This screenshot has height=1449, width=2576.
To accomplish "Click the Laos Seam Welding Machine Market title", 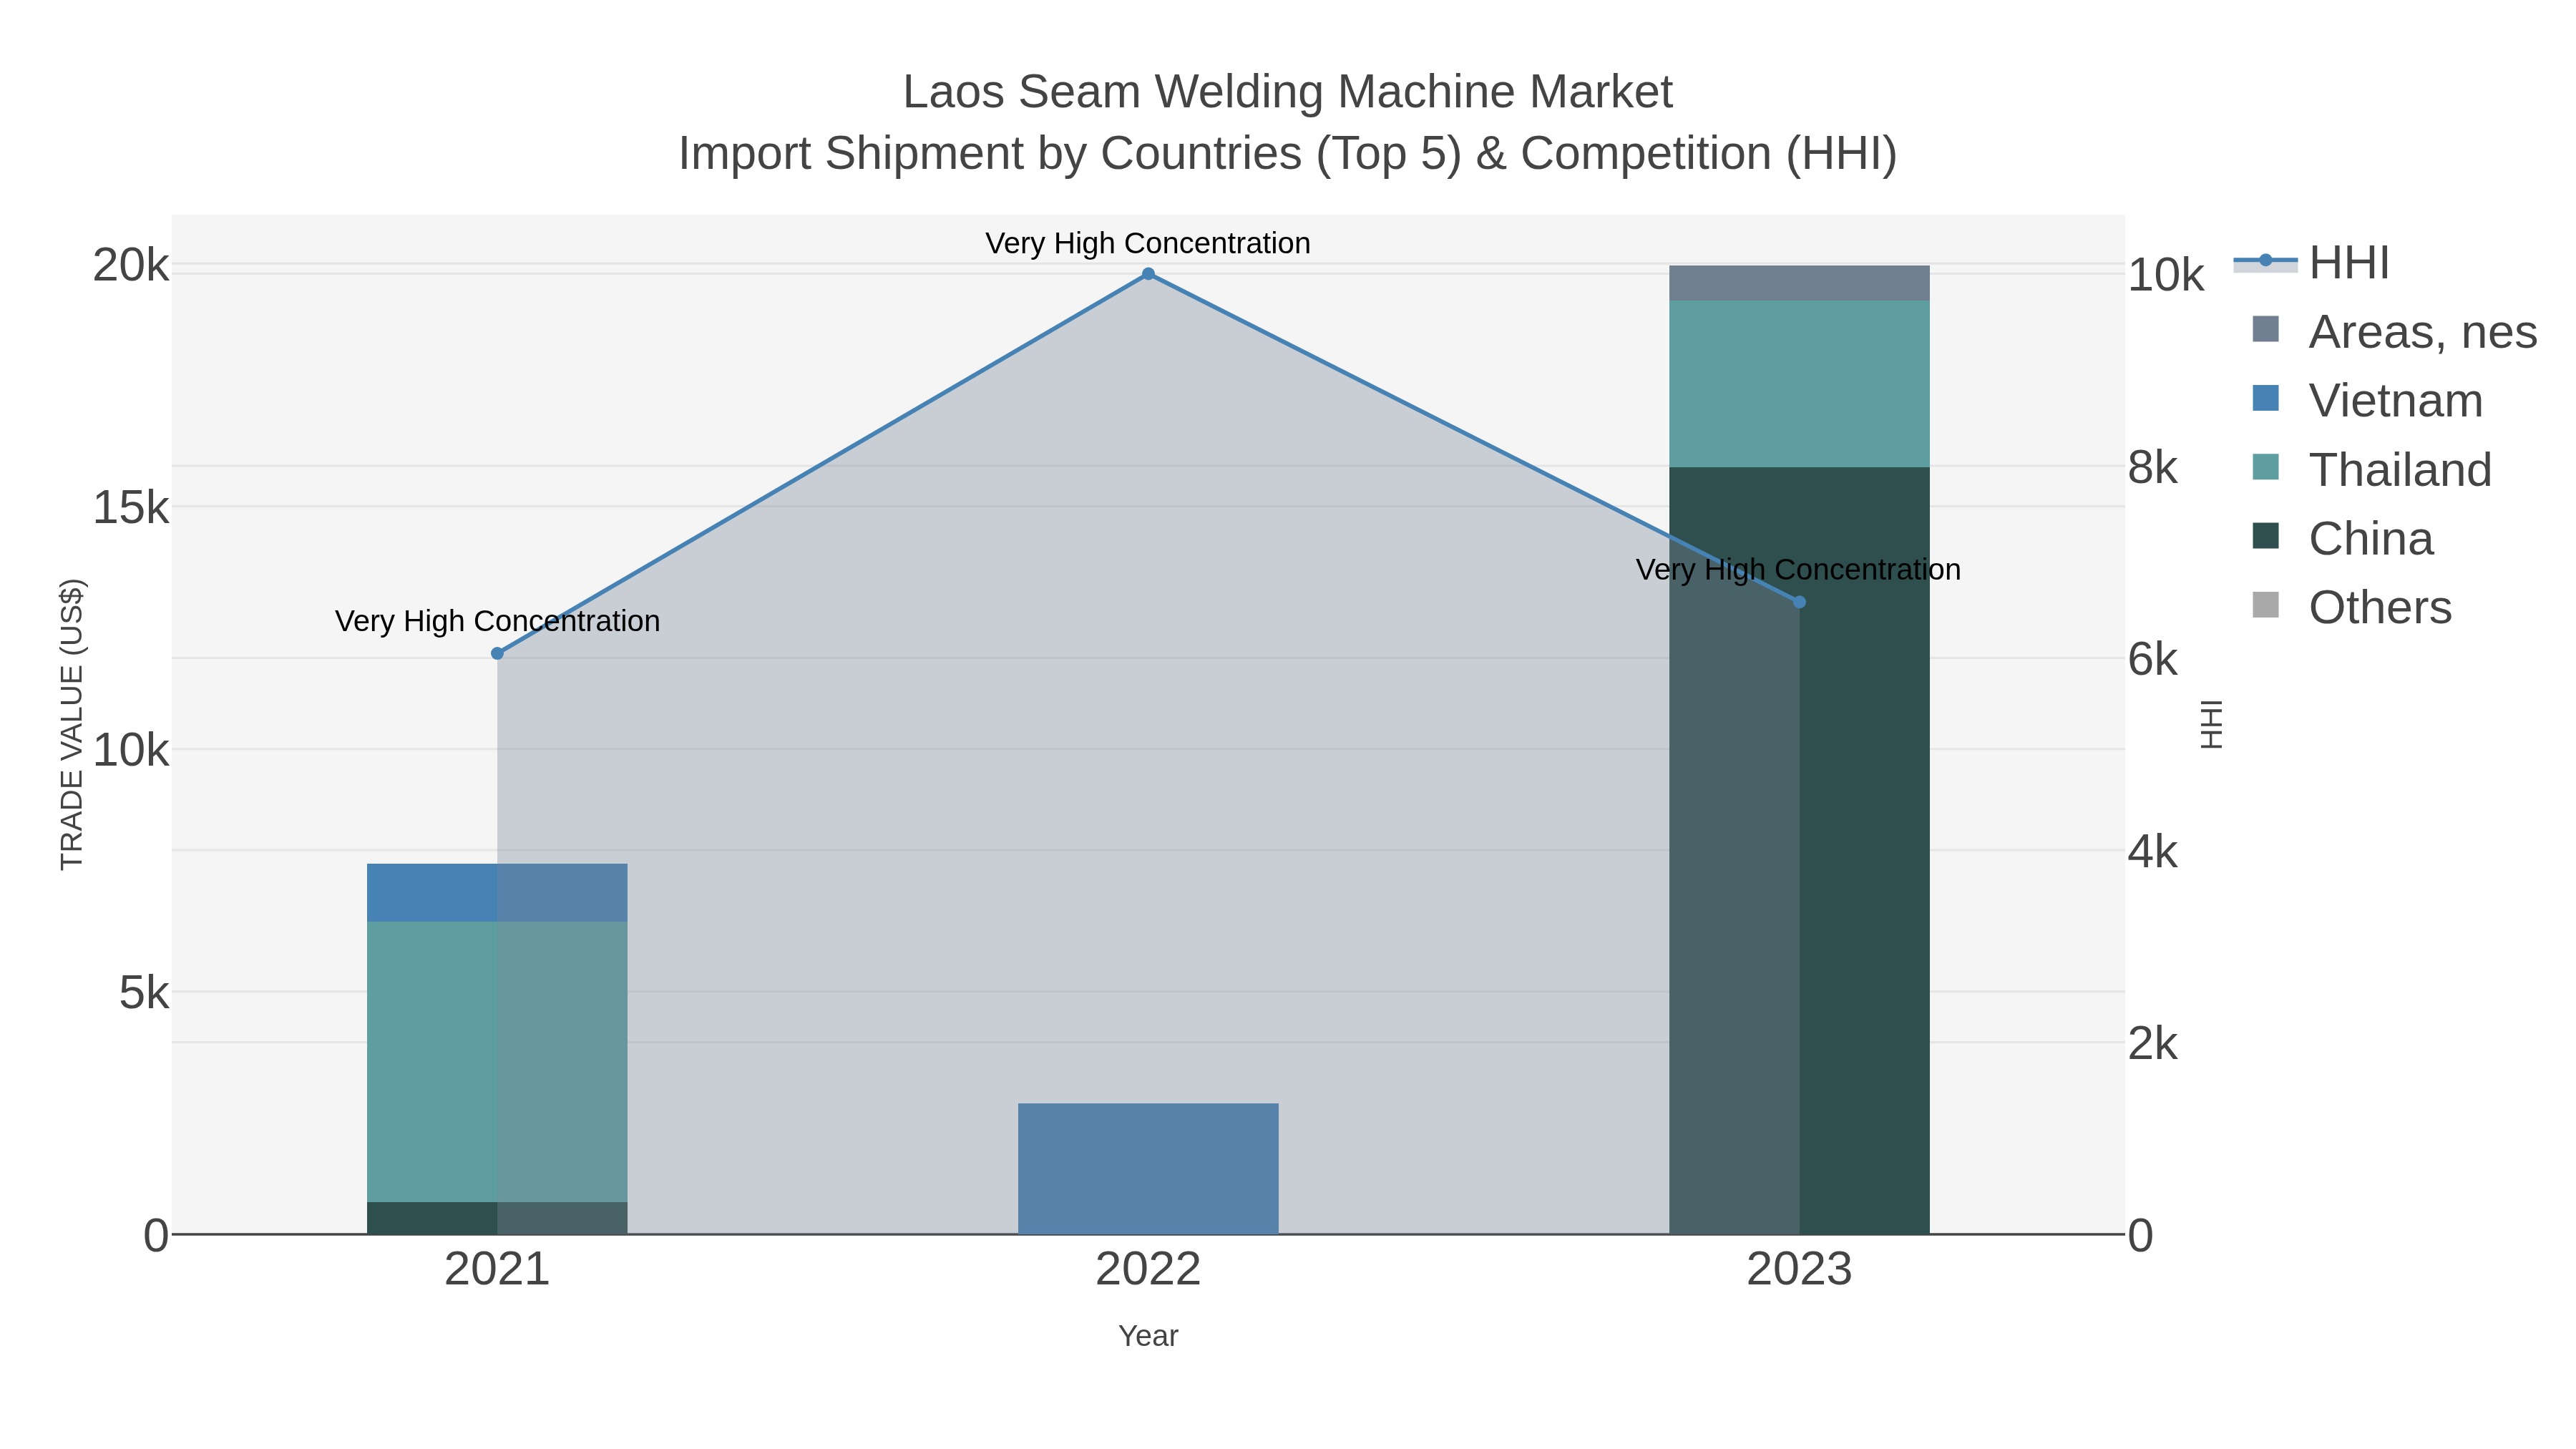I will coord(1288,92).
